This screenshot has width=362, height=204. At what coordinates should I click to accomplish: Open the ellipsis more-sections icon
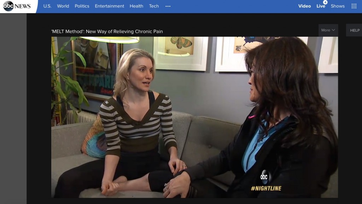(x=168, y=6)
